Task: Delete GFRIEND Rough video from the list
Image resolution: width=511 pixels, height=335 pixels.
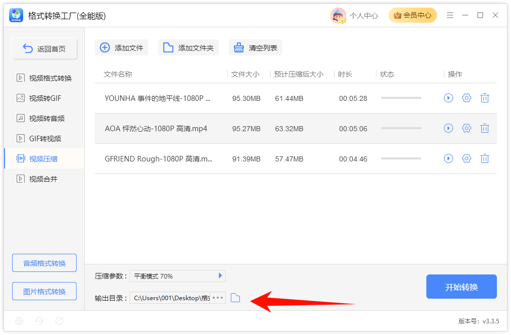Action: [485, 158]
